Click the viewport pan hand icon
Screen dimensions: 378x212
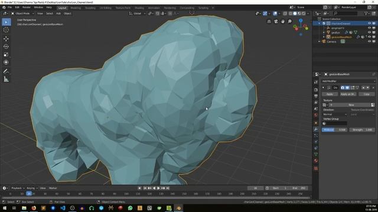tap(283, 22)
